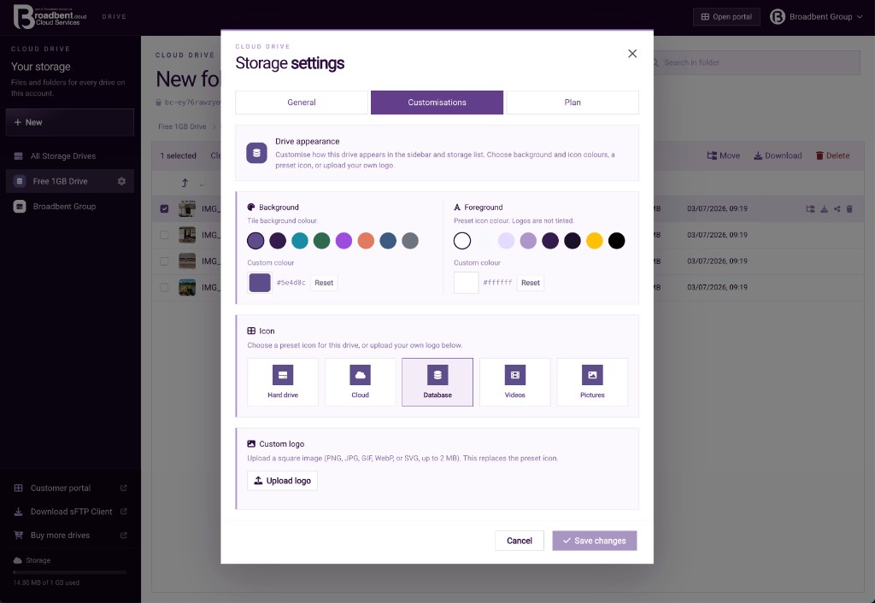The height and width of the screenshot is (603, 875).
Task: Click the move icon in selected row
Action: click(x=810, y=209)
